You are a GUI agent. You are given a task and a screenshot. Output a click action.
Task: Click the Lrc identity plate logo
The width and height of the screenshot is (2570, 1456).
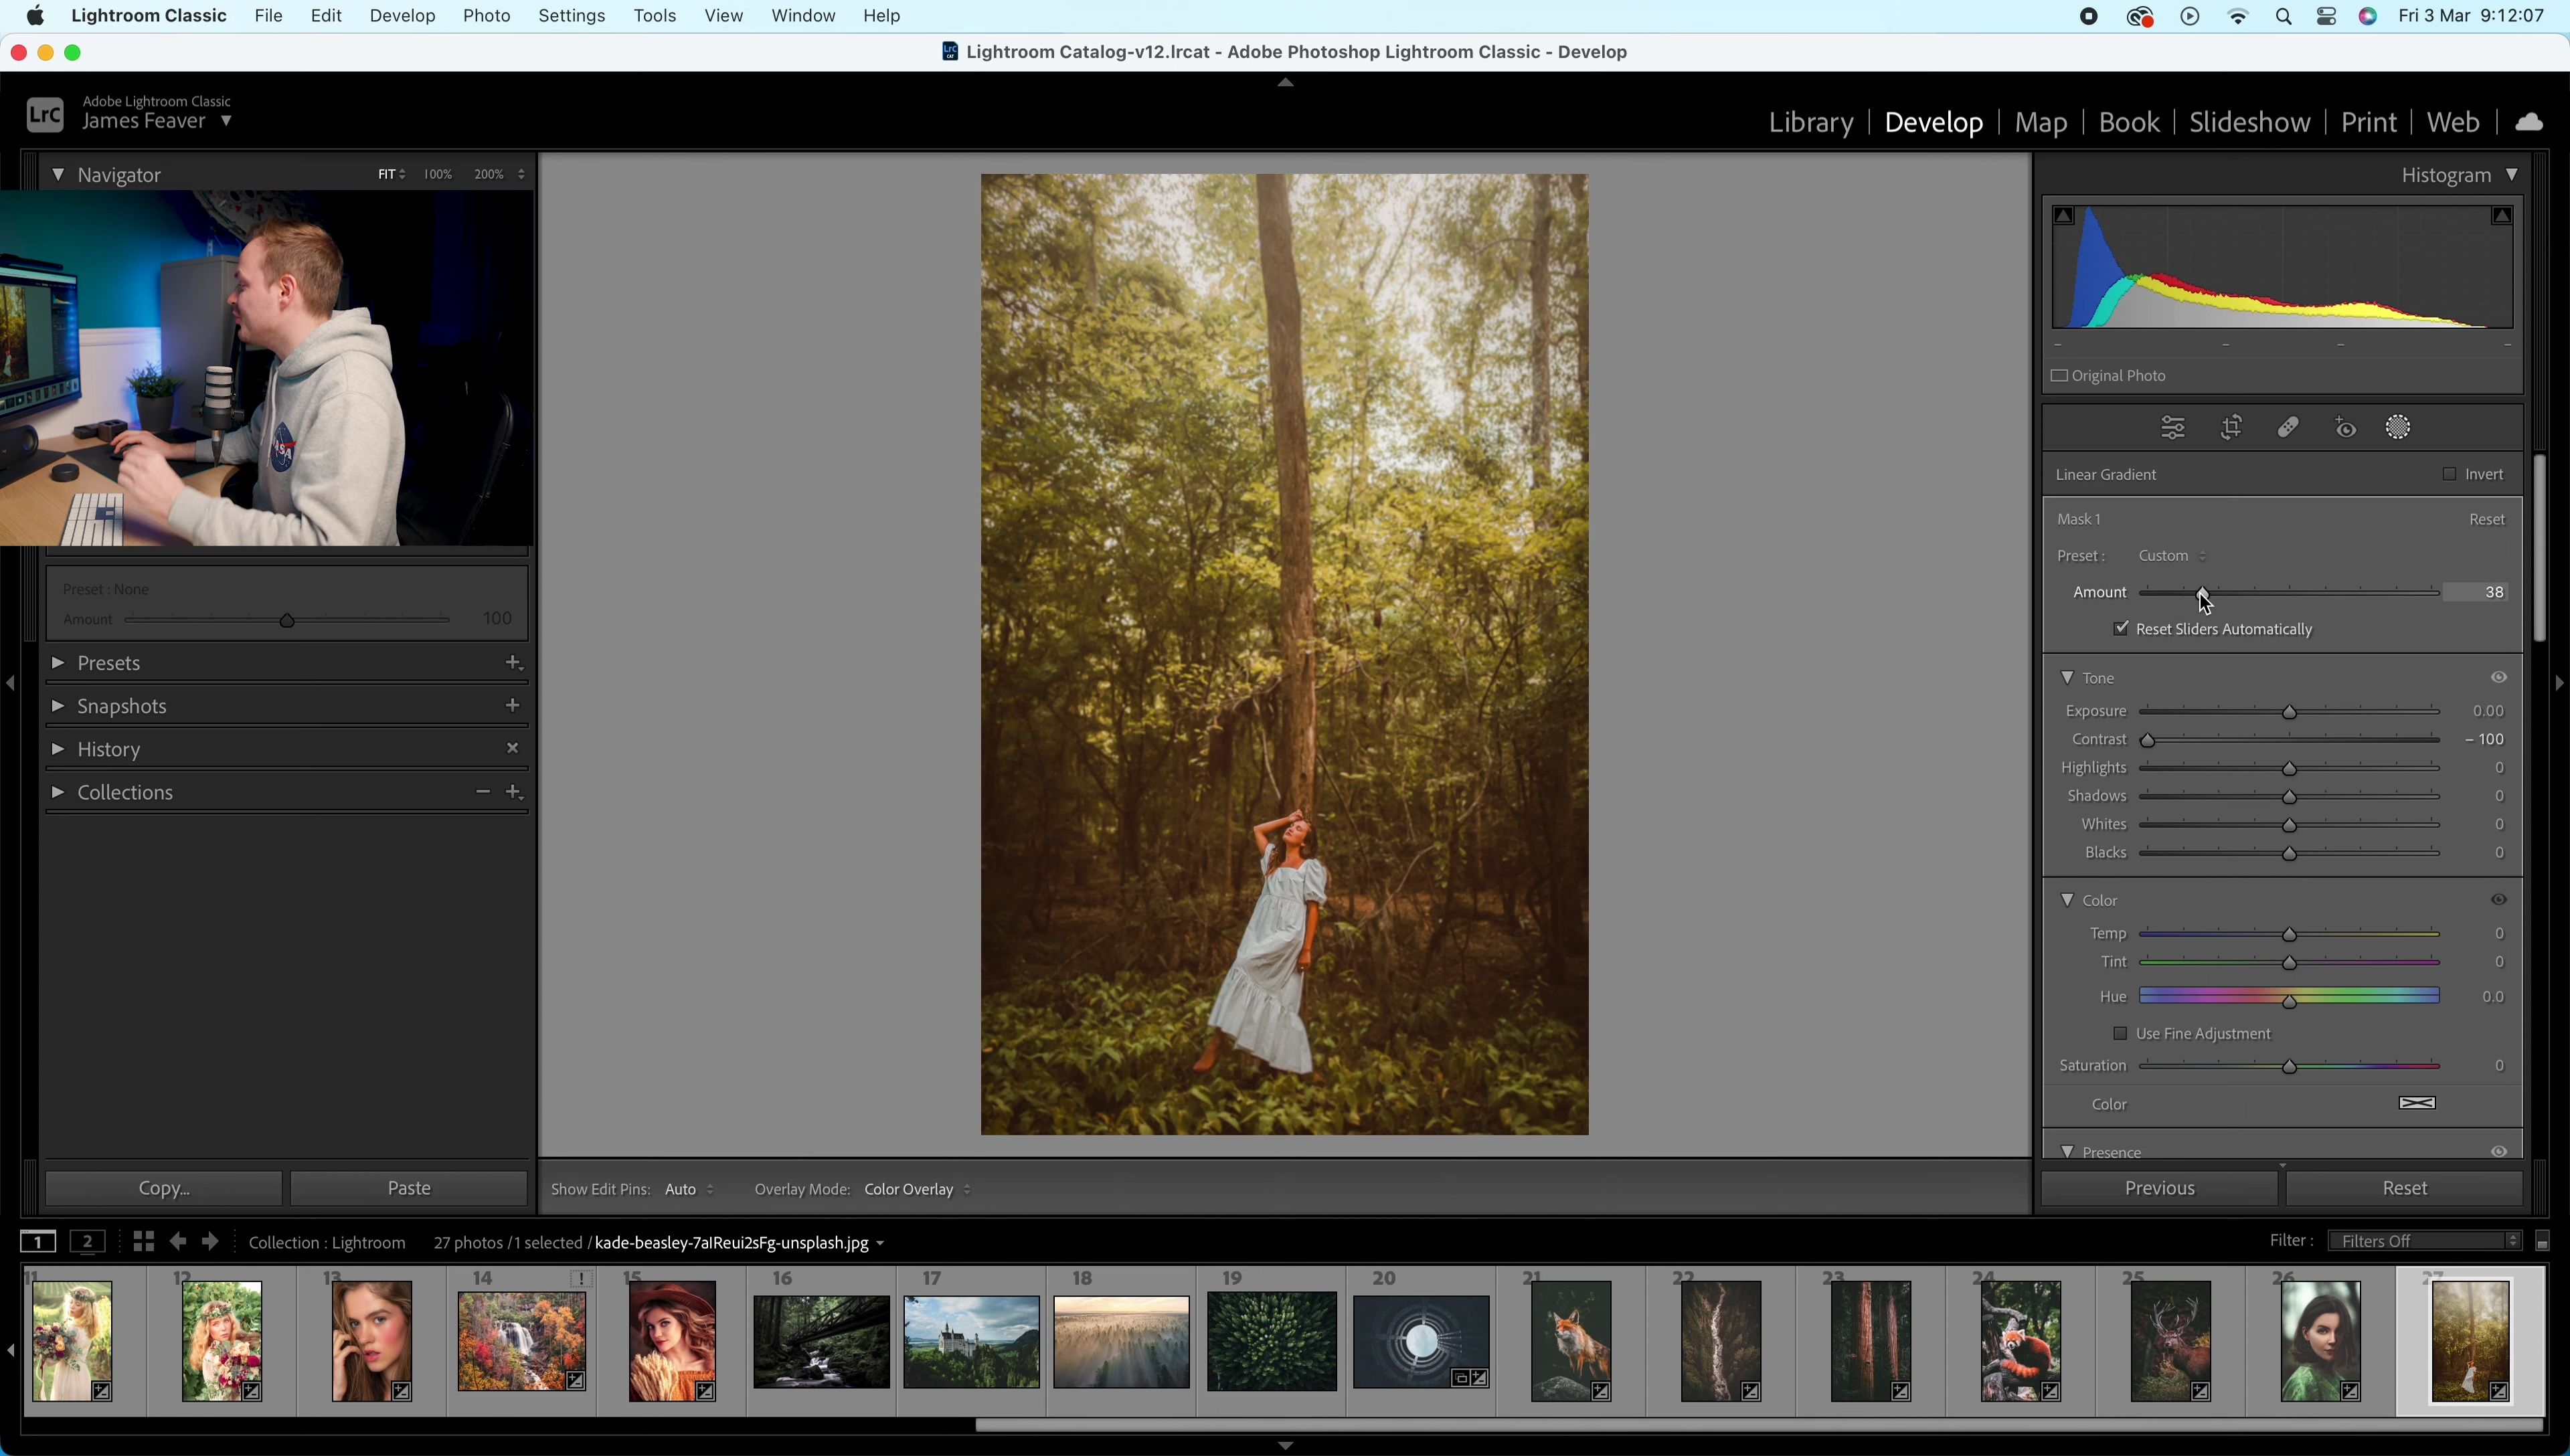point(45,115)
